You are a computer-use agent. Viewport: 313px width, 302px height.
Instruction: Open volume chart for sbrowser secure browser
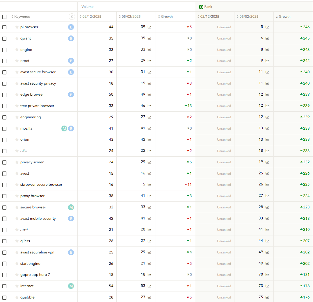149,185
